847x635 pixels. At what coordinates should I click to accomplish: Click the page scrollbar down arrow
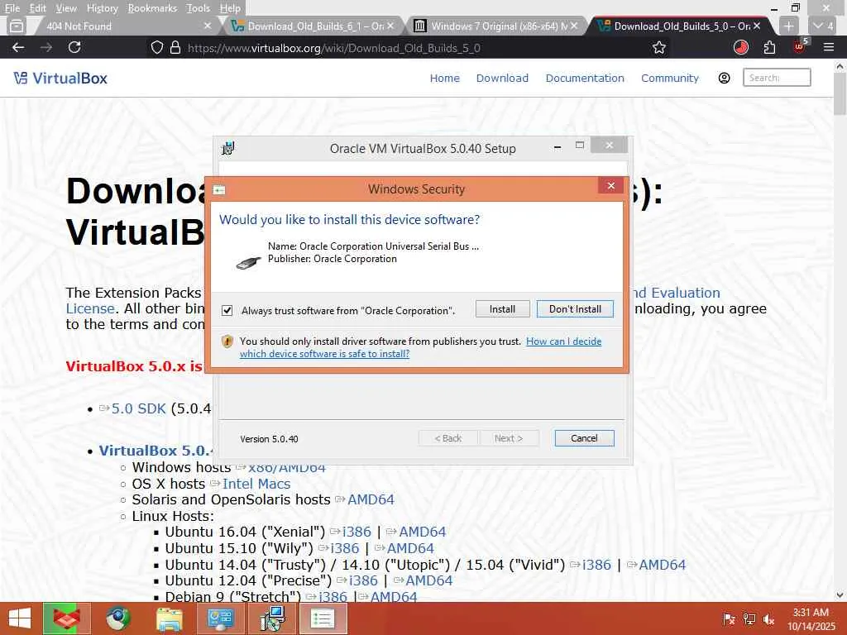coord(840,595)
